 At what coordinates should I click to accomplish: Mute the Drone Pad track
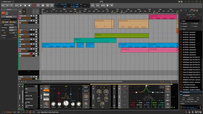point(36,44)
